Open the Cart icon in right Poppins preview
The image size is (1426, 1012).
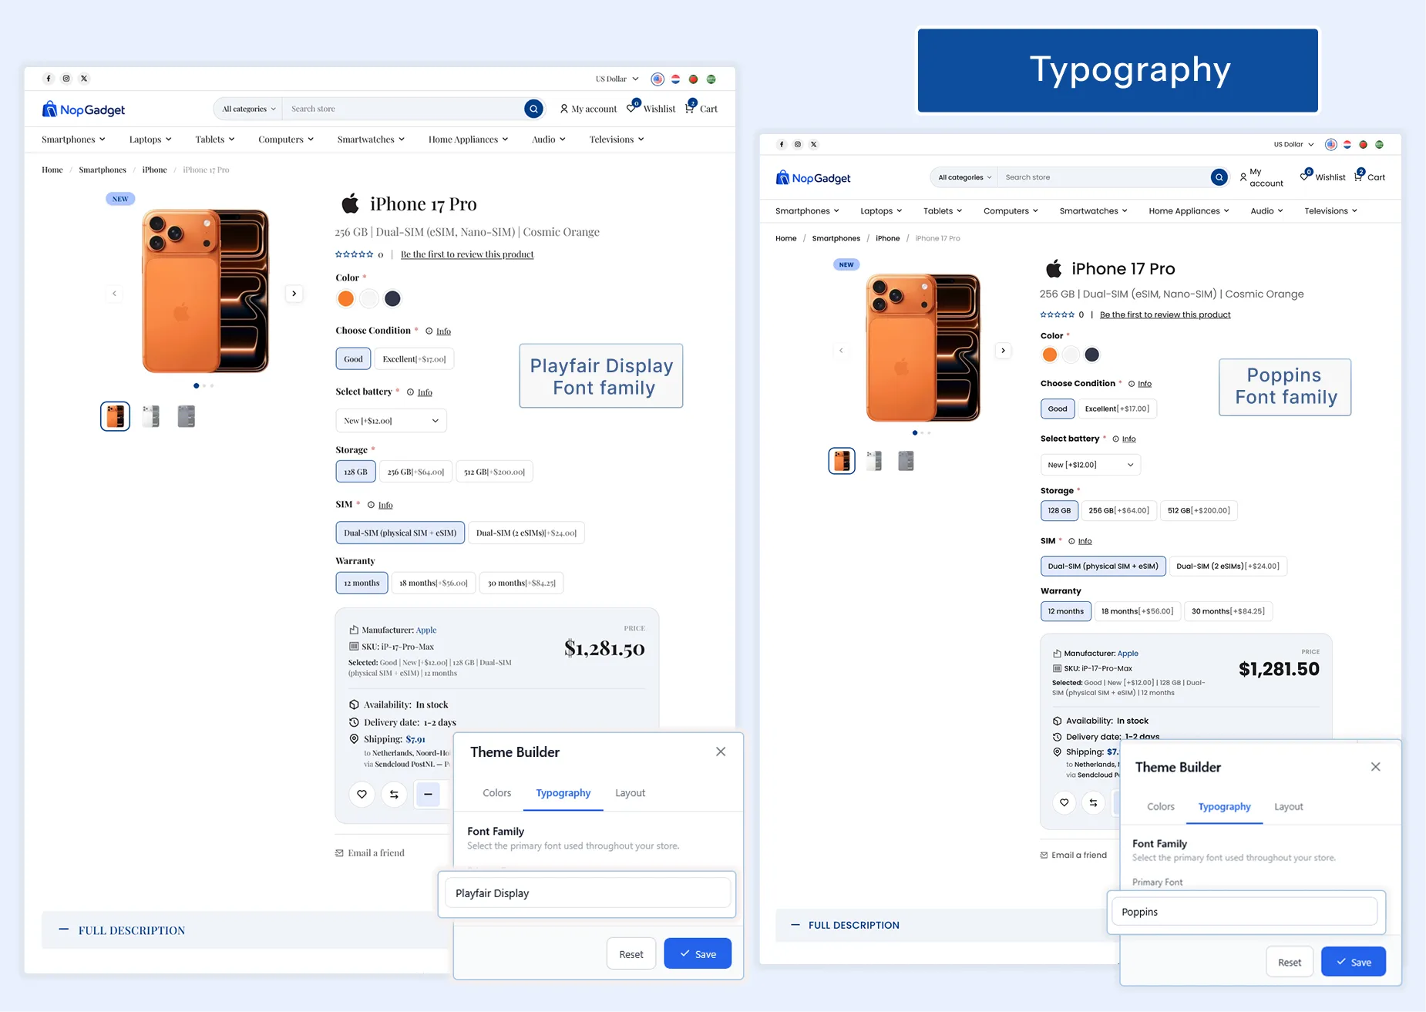[x=1358, y=177]
